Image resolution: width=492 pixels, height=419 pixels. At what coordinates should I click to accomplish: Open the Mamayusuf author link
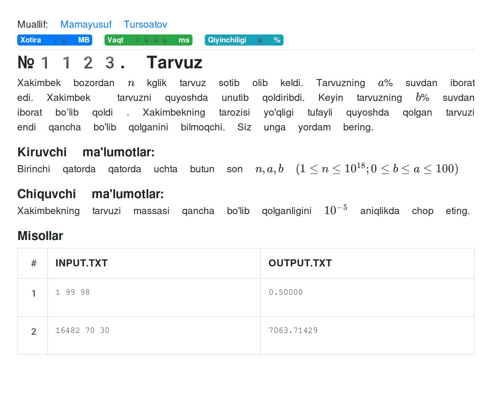[x=86, y=24]
